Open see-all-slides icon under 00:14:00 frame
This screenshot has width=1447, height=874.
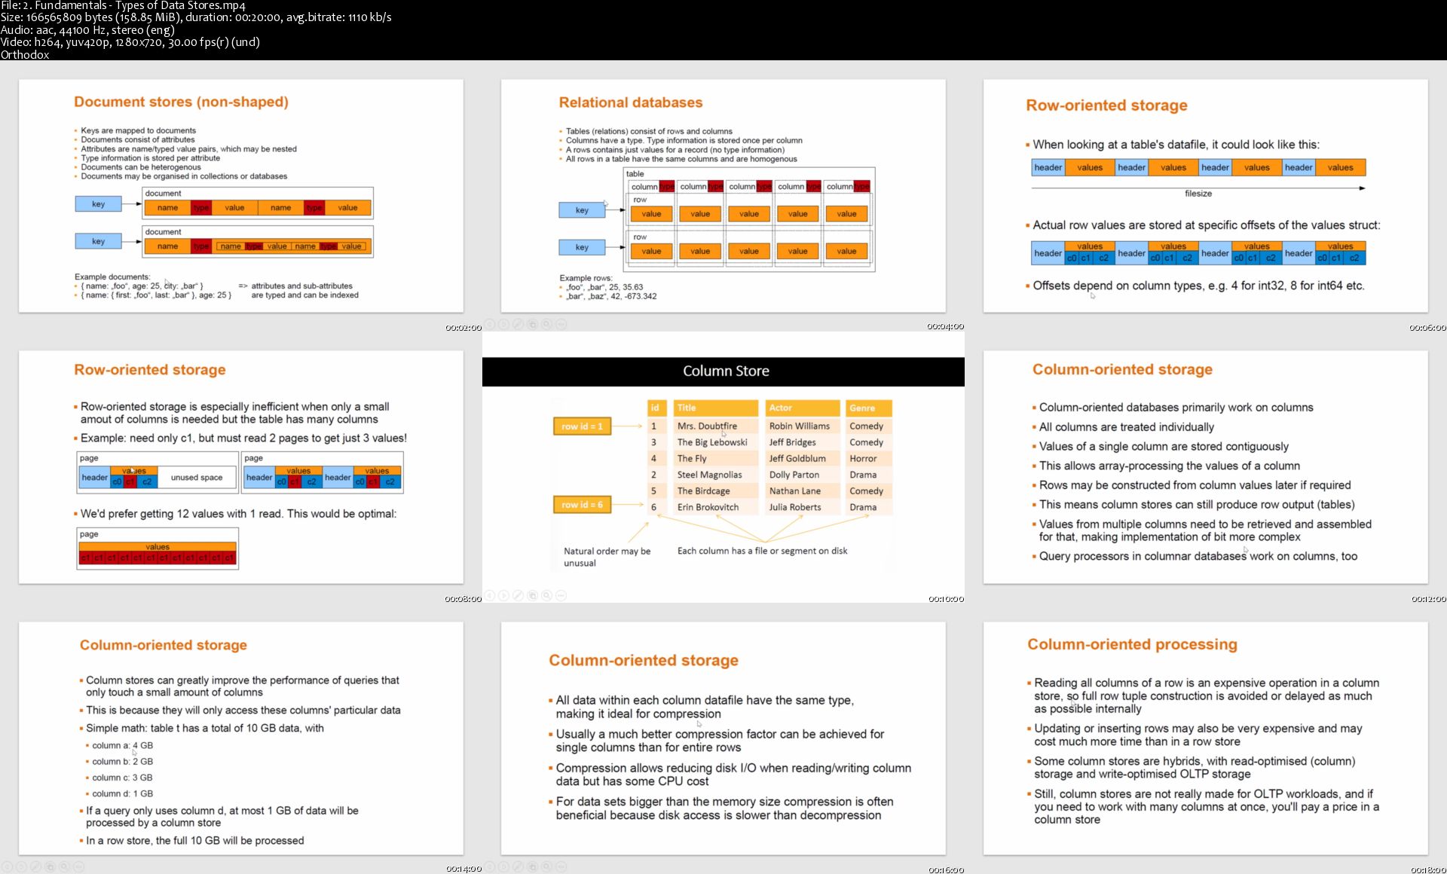pyautogui.click(x=50, y=867)
